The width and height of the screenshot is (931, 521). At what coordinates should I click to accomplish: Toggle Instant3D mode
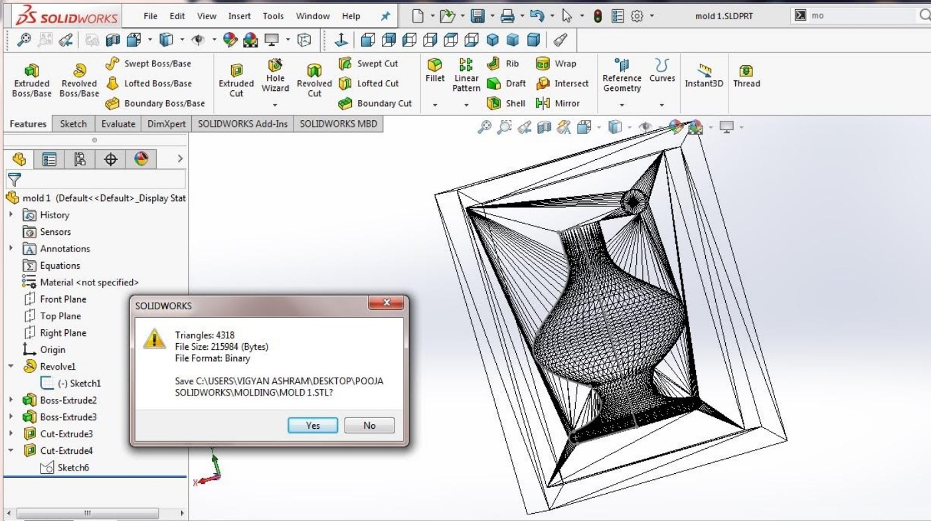[x=704, y=75]
